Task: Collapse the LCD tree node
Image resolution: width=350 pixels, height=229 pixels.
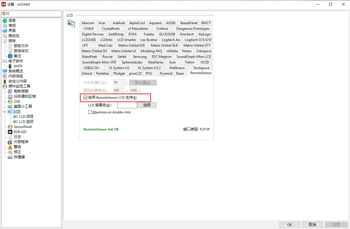Action: 5,111
